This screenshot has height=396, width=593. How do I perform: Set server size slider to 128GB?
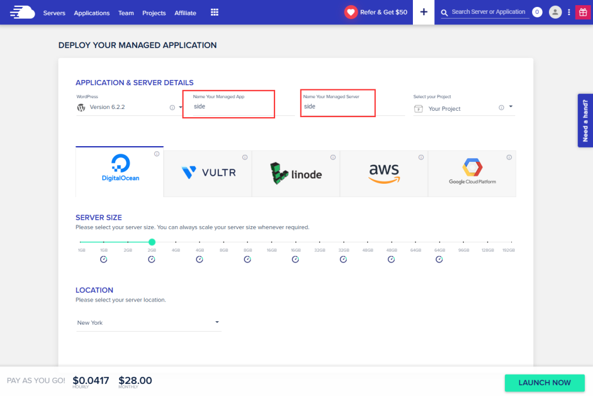[x=488, y=242]
